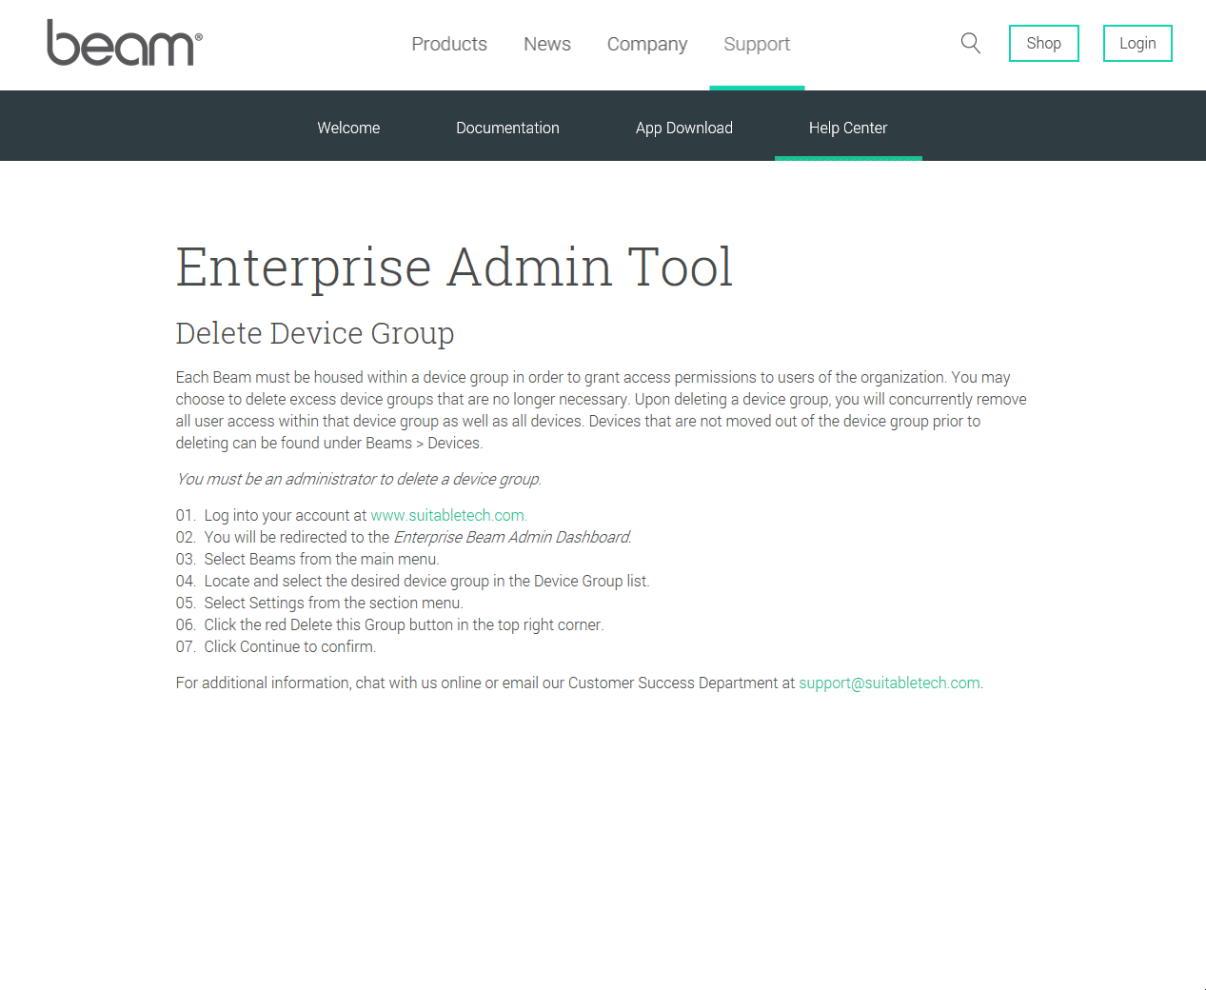
Task: Click the support@suitabletech.com email link
Action: pos(889,683)
